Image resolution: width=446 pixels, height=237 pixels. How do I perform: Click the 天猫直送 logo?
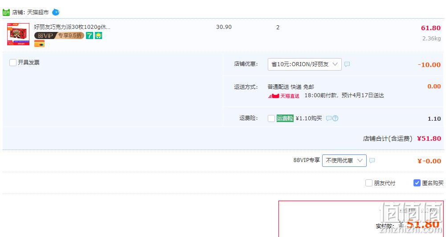283,96
